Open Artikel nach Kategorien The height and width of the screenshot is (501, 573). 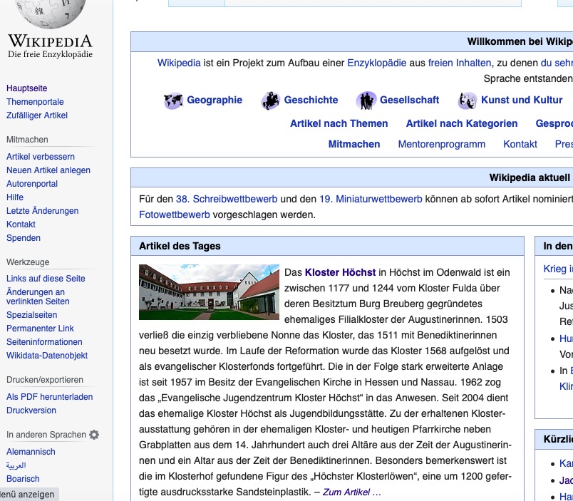click(x=462, y=123)
